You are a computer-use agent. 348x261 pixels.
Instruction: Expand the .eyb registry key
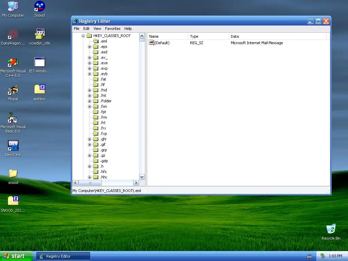(x=89, y=74)
